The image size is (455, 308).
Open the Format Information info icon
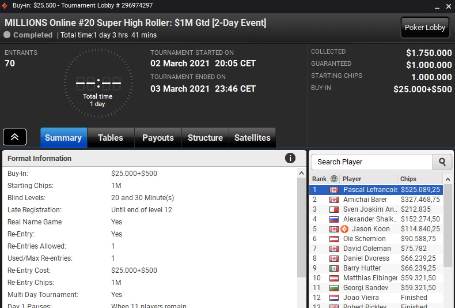click(290, 158)
